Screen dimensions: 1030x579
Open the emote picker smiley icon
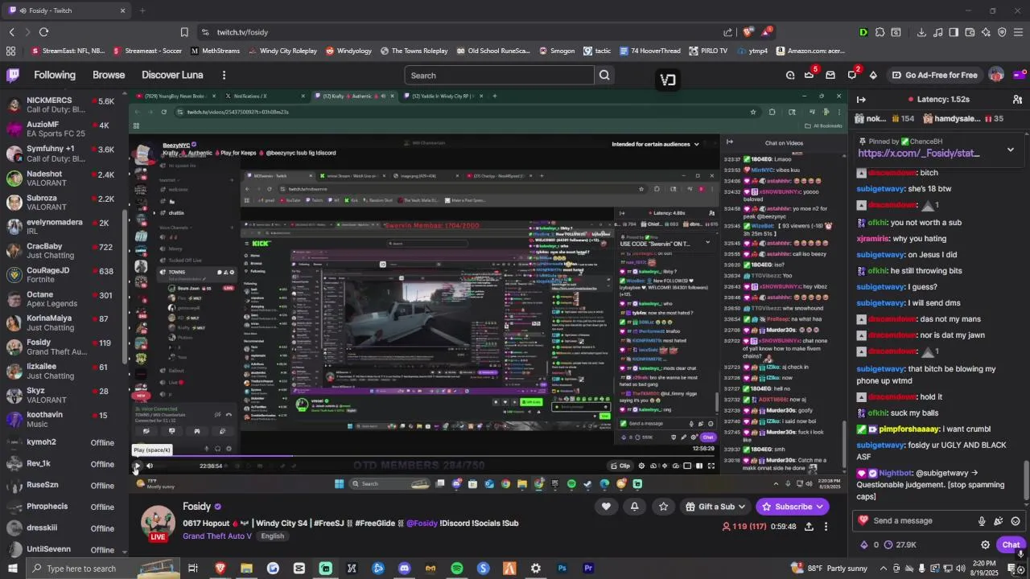(x=1016, y=521)
